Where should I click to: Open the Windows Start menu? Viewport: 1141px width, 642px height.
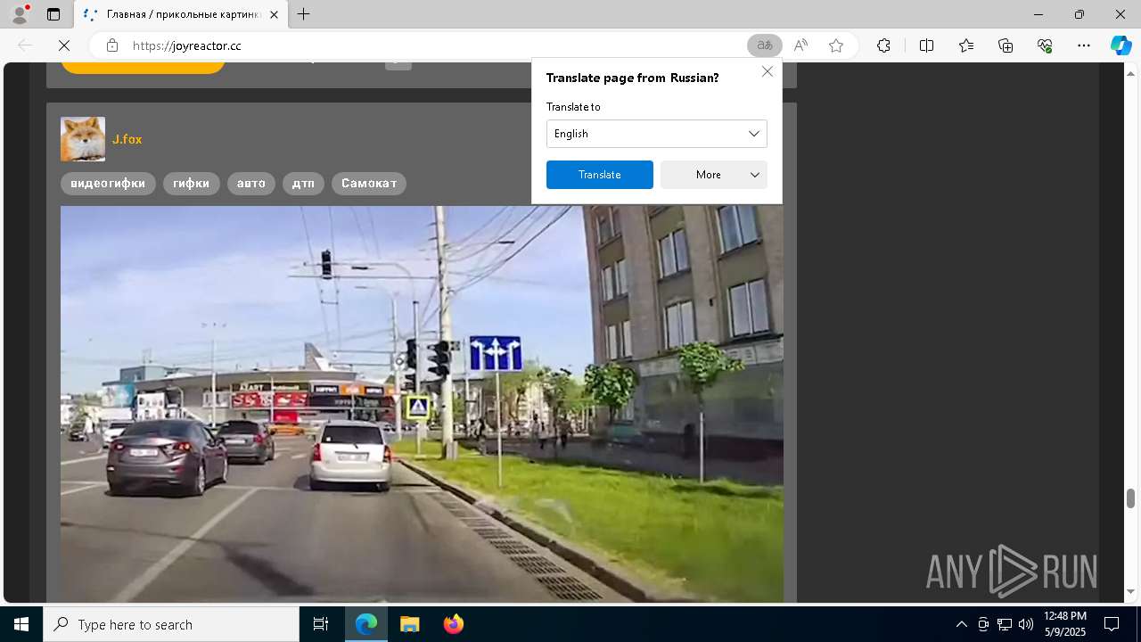(x=21, y=624)
